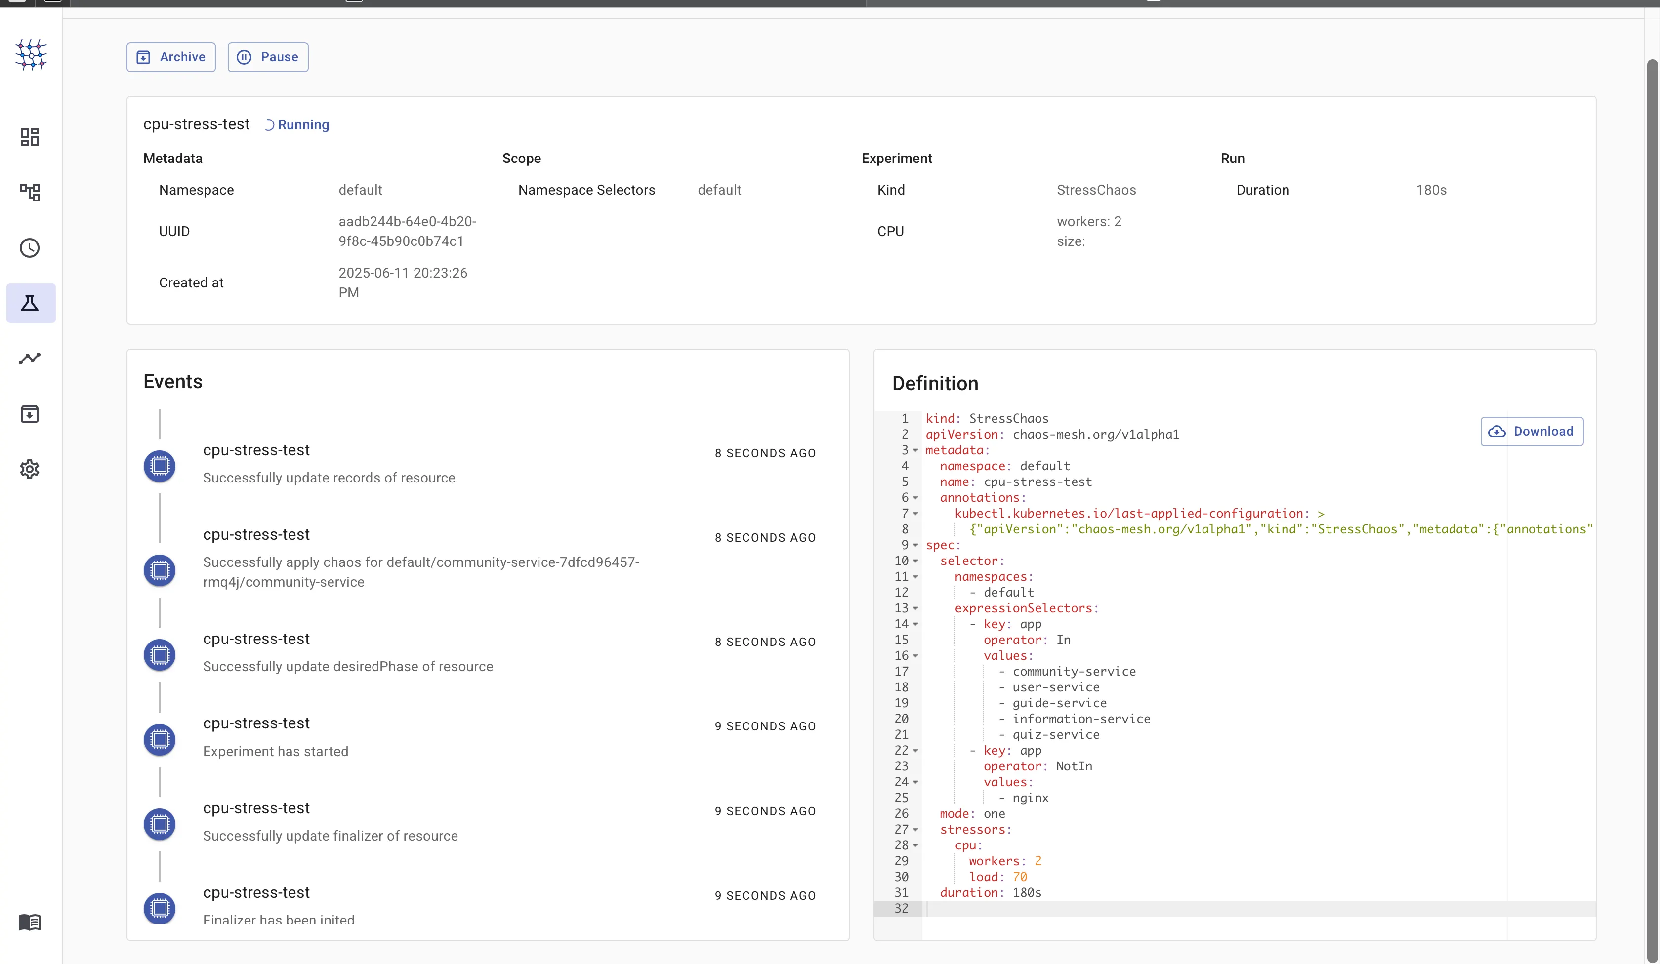
Task: Click the 'Experiment has started' event entry
Action: tap(275, 751)
